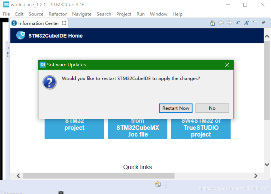
Task: Click the STM32CubeIDE Home header title
Action: pyautogui.click(x=55, y=36)
